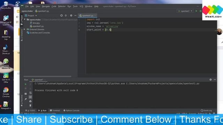
Task: Click the locate/scroll from source icon
Action: [61, 15]
